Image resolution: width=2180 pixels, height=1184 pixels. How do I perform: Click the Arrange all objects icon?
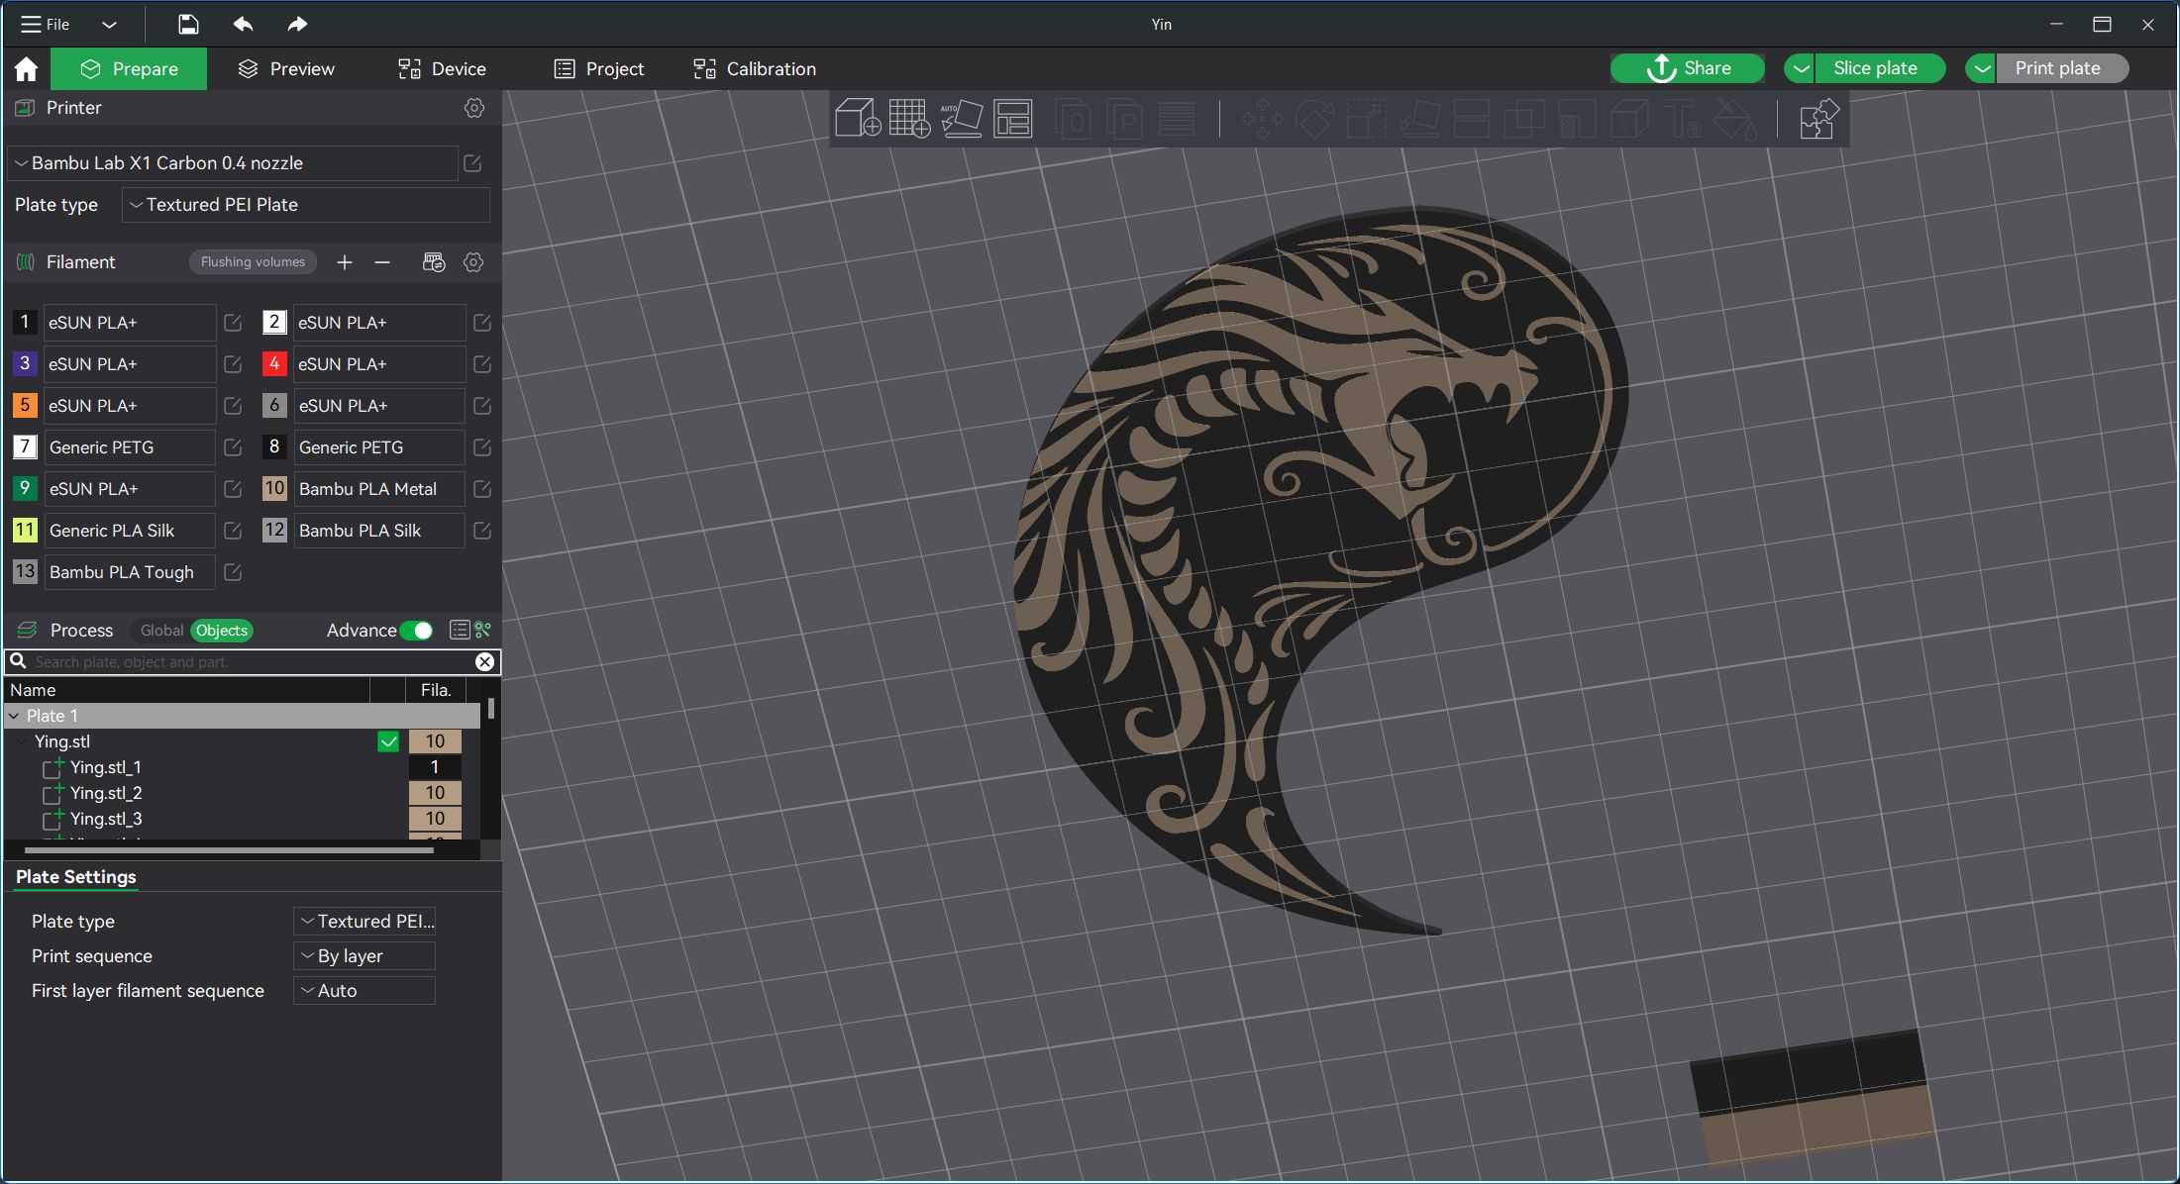(x=1012, y=119)
